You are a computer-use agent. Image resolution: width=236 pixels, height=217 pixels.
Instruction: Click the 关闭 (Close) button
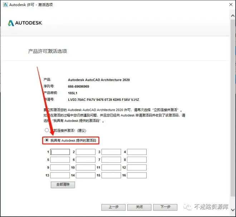tap(139, 207)
